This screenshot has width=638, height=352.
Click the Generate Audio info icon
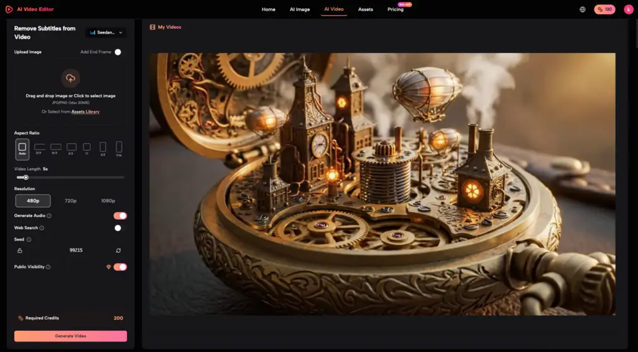(49, 216)
